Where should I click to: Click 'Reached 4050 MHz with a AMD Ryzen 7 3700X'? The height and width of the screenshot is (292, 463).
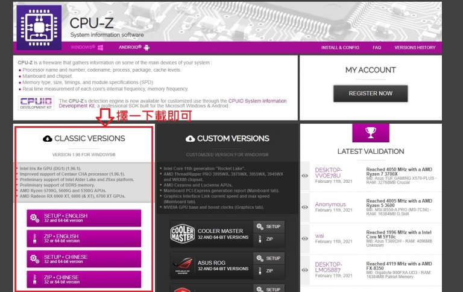coord(399,172)
